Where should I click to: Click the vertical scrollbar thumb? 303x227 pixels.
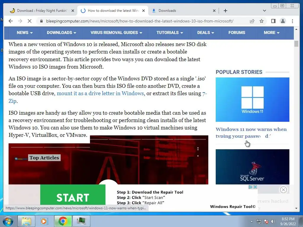tap(296, 44)
